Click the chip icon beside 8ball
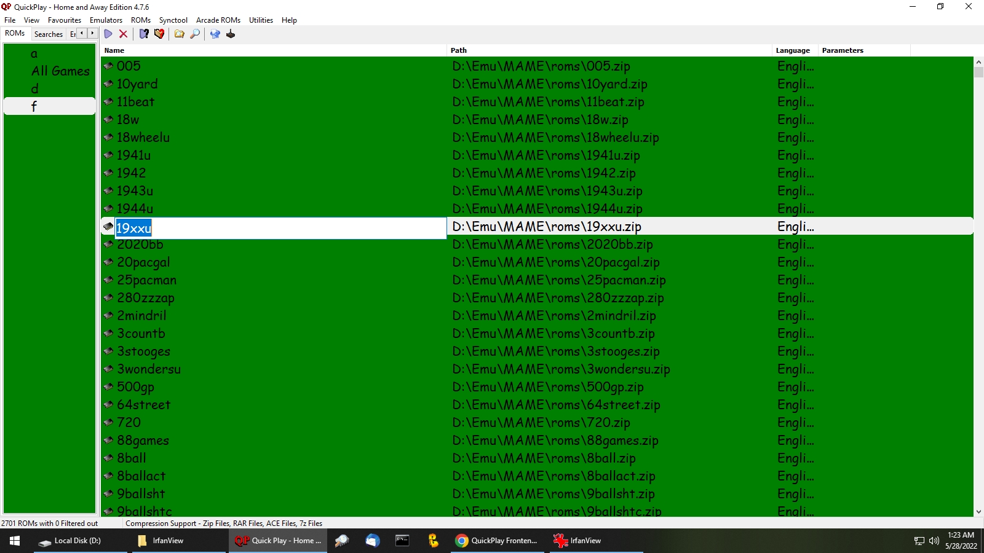This screenshot has width=984, height=553. 108,458
